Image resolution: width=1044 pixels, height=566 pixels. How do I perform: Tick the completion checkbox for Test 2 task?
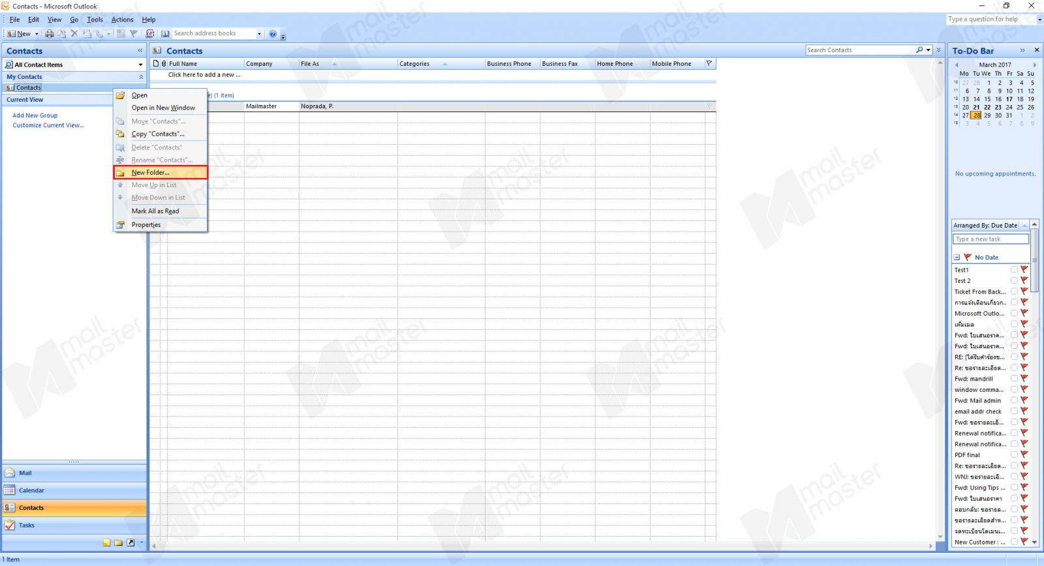coord(1014,280)
